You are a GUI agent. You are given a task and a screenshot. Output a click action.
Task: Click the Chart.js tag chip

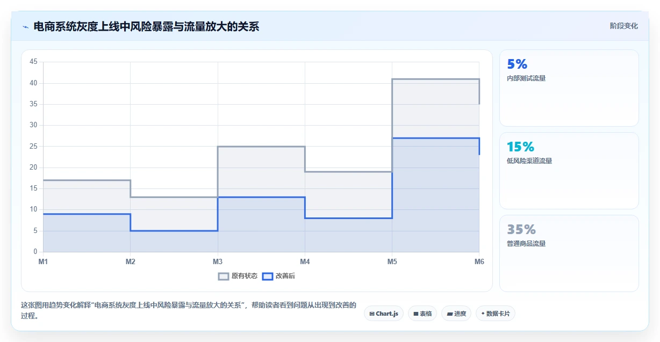click(x=384, y=314)
